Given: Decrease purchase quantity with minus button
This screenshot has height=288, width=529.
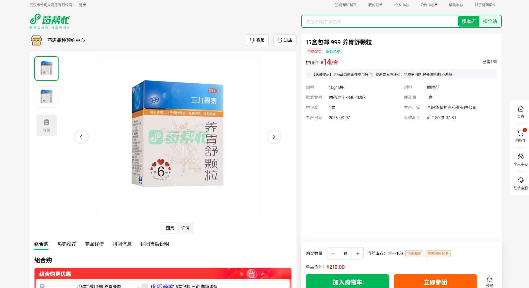Looking at the screenshot, I should pyautogui.click(x=333, y=253).
